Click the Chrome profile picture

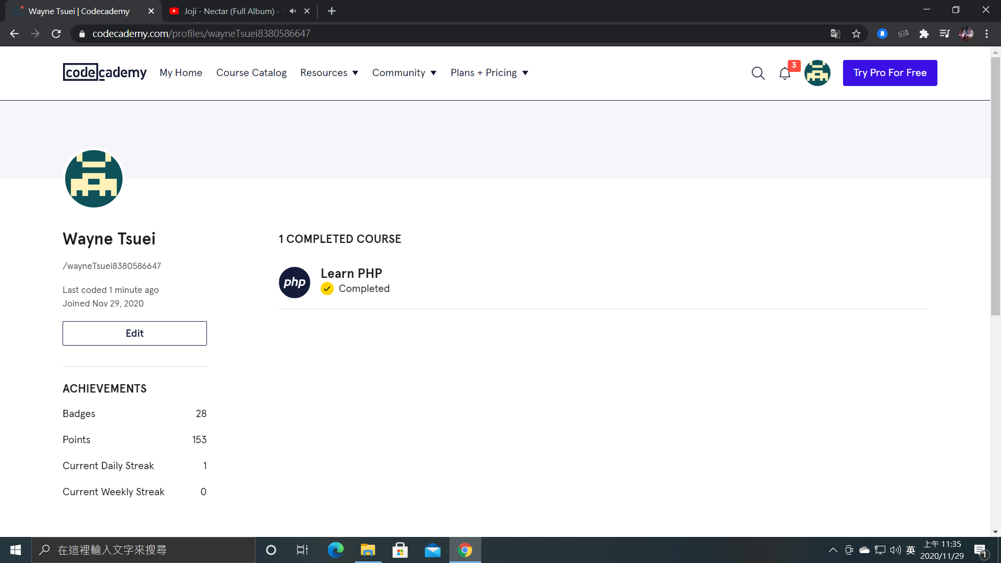[x=966, y=34]
